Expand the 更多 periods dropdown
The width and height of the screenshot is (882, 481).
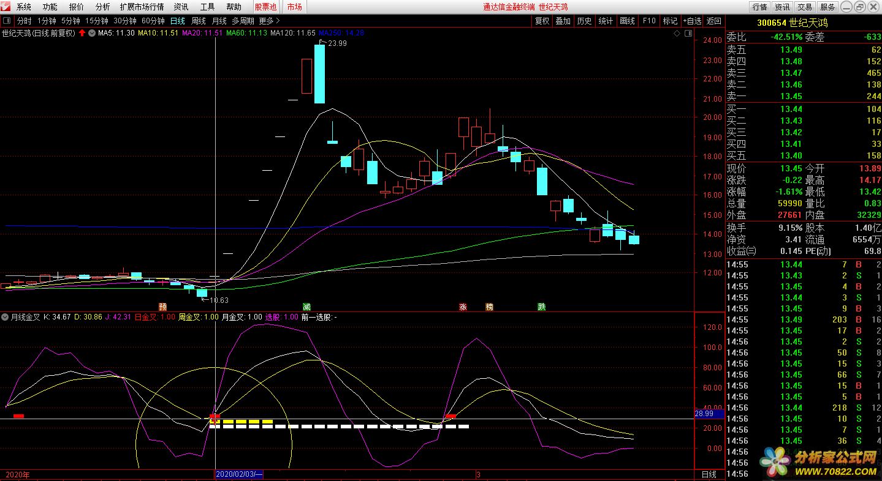tap(269, 21)
